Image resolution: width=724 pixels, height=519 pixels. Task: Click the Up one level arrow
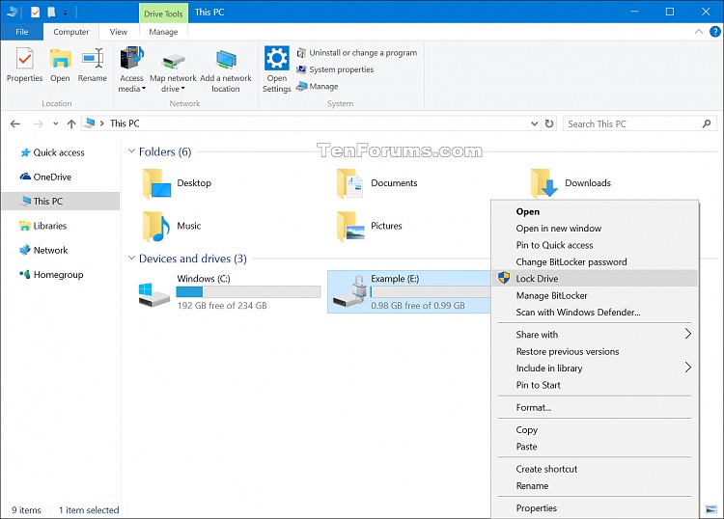[x=71, y=123]
